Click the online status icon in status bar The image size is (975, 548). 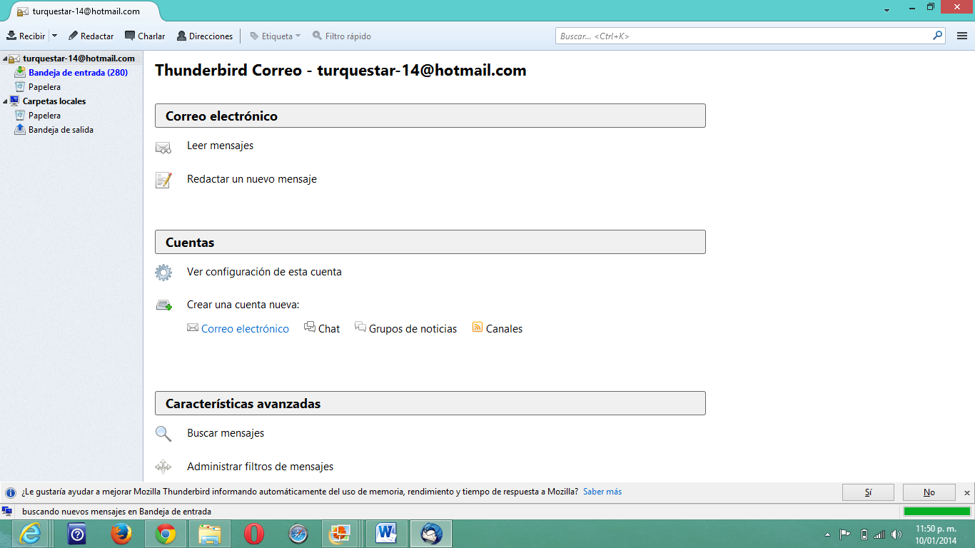click(7, 512)
